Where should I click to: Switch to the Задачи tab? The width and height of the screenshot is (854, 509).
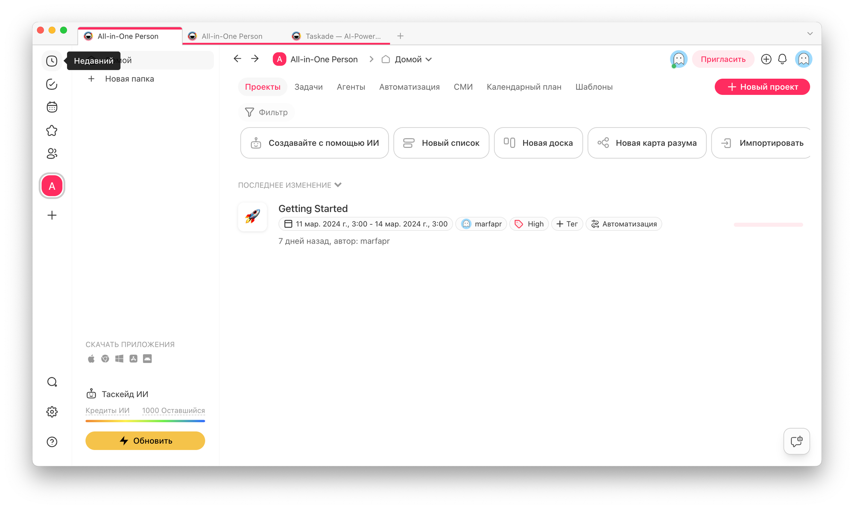tap(308, 87)
